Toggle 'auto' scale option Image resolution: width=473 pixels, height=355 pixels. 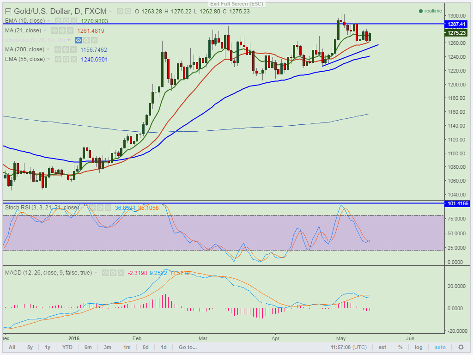click(x=440, y=347)
